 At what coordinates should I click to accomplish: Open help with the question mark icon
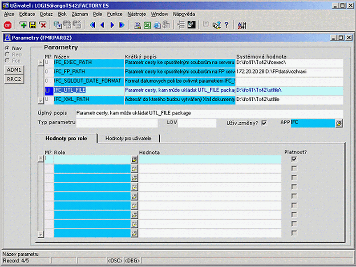227,25
